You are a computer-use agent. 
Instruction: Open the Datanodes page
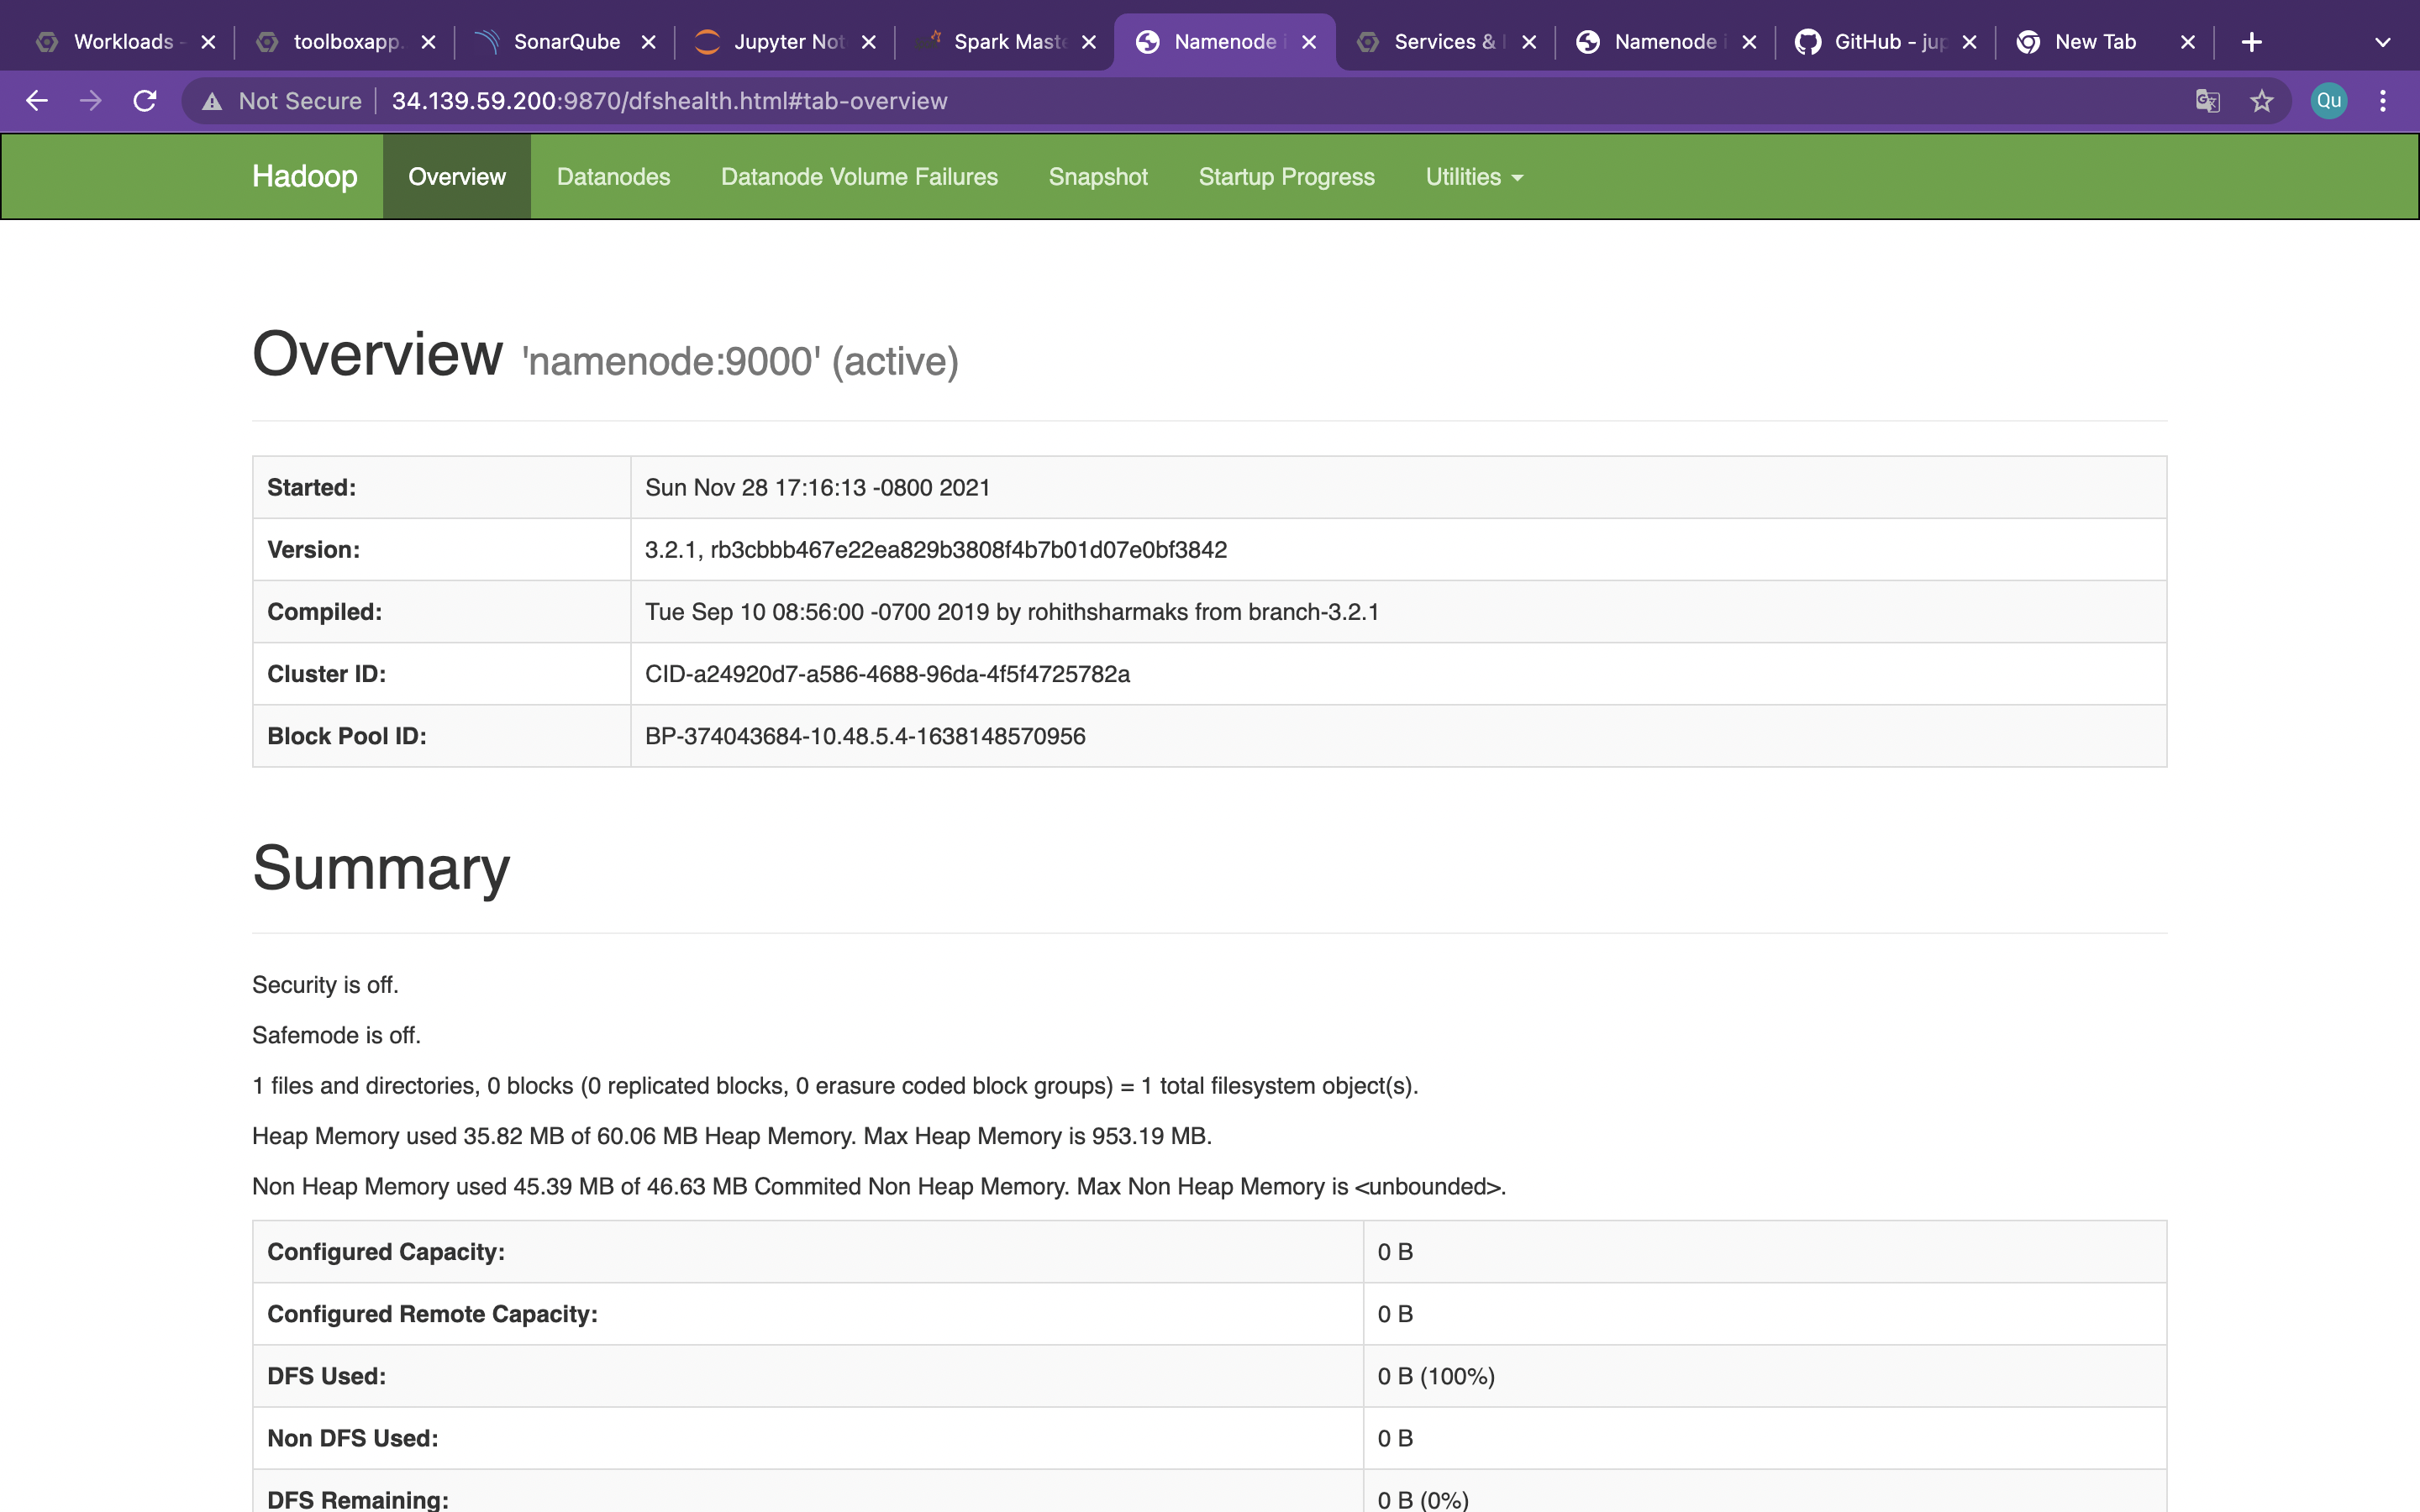tap(613, 176)
